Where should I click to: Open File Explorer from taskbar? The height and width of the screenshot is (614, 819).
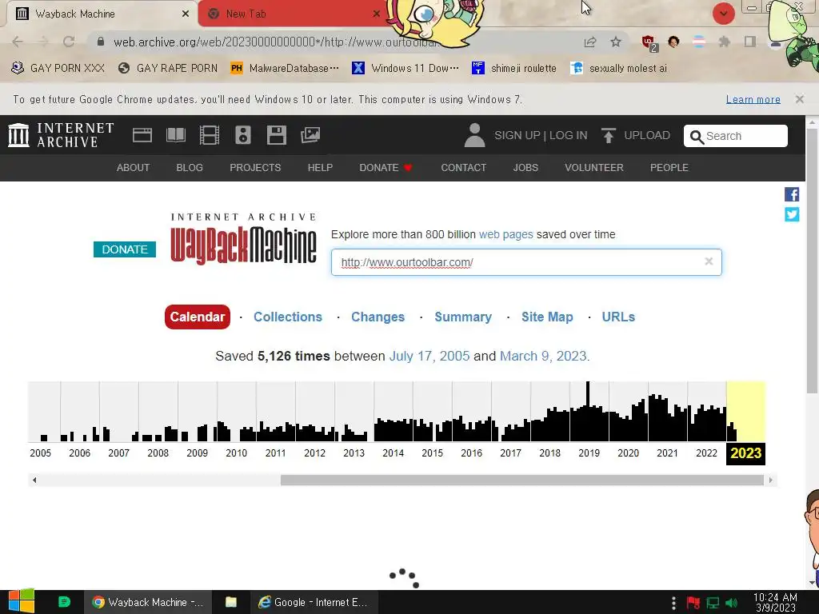231,602
